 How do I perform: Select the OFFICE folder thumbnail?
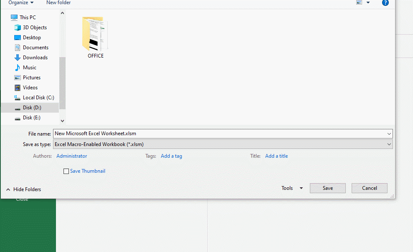(x=95, y=34)
